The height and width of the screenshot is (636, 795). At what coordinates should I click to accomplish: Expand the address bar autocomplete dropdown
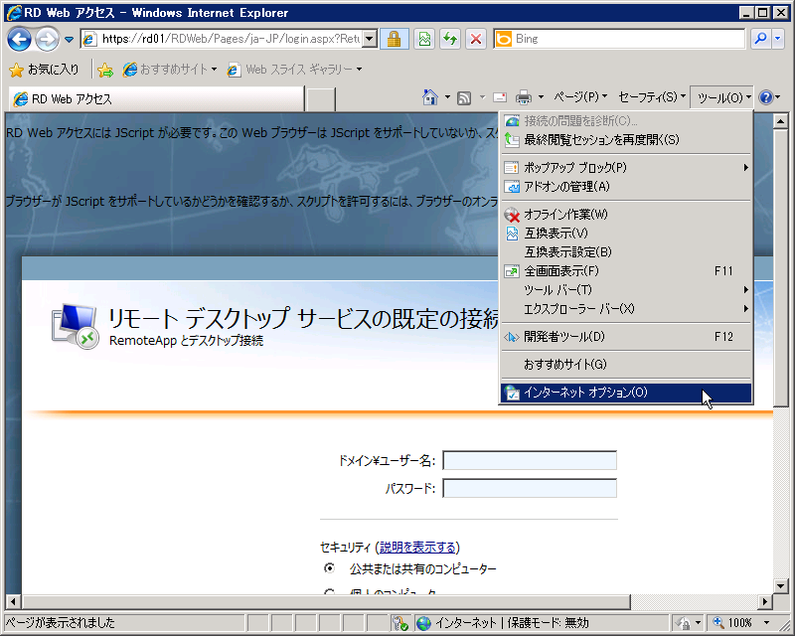coord(370,39)
